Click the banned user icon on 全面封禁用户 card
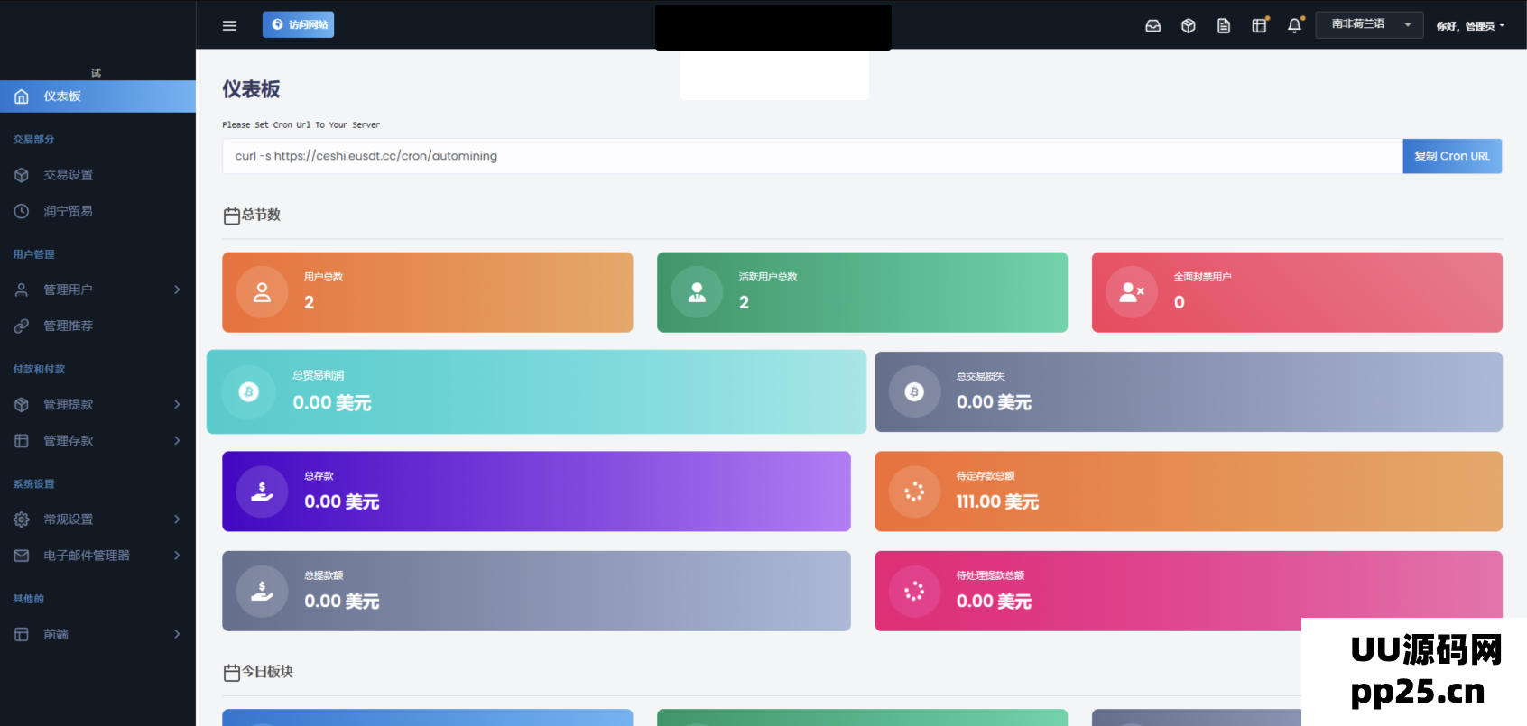Image resolution: width=1527 pixels, height=726 pixels. tap(1132, 292)
